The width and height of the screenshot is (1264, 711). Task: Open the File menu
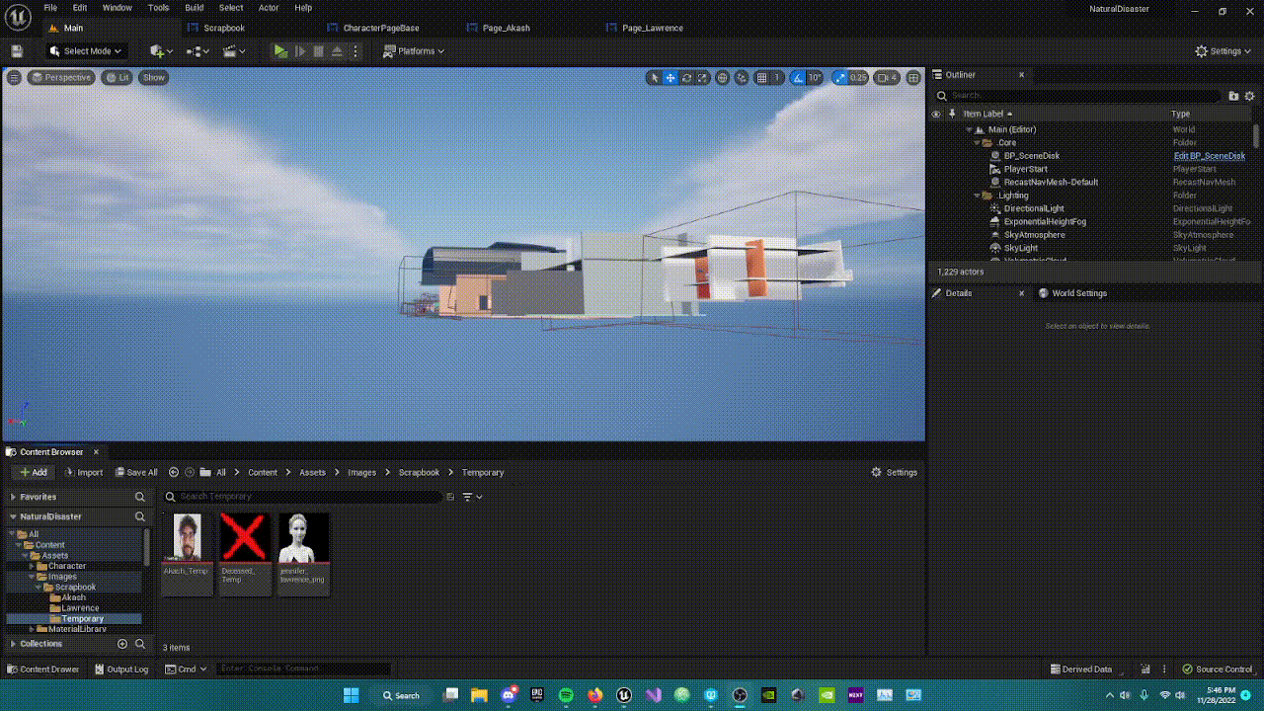point(49,8)
